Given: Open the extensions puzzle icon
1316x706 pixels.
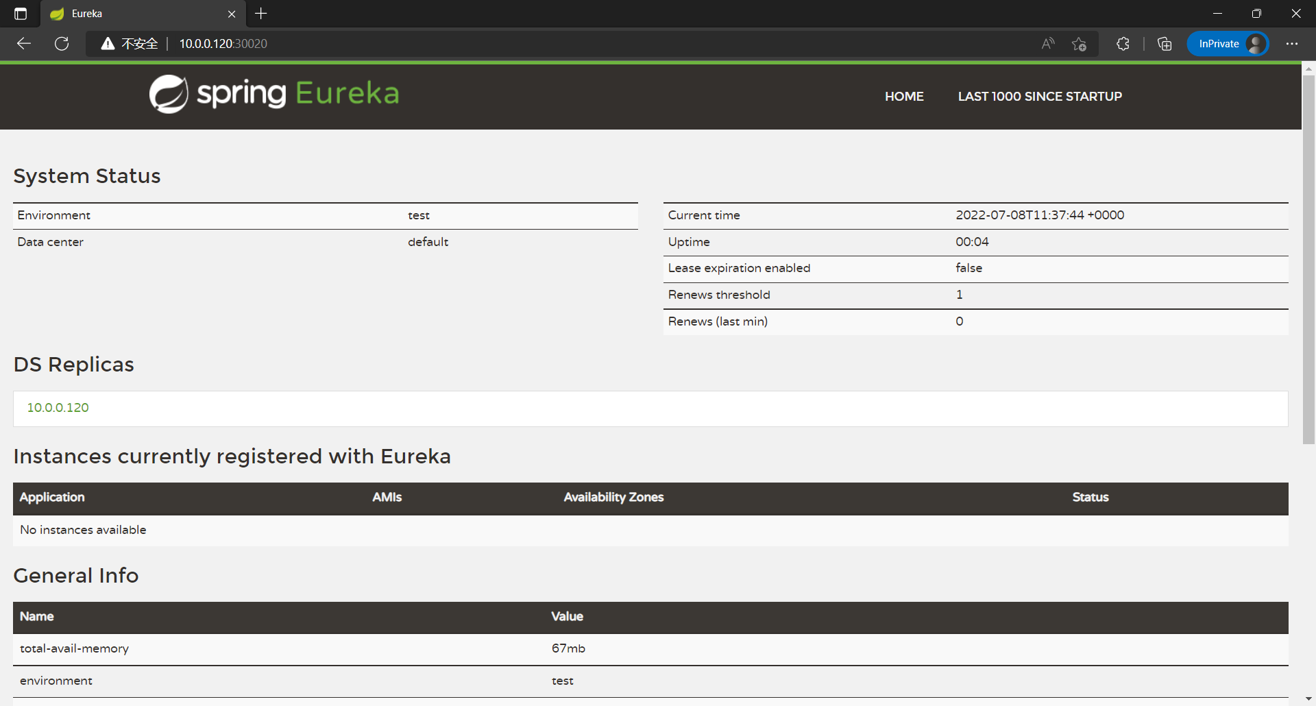Looking at the screenshot, I should coord(1123,44).
